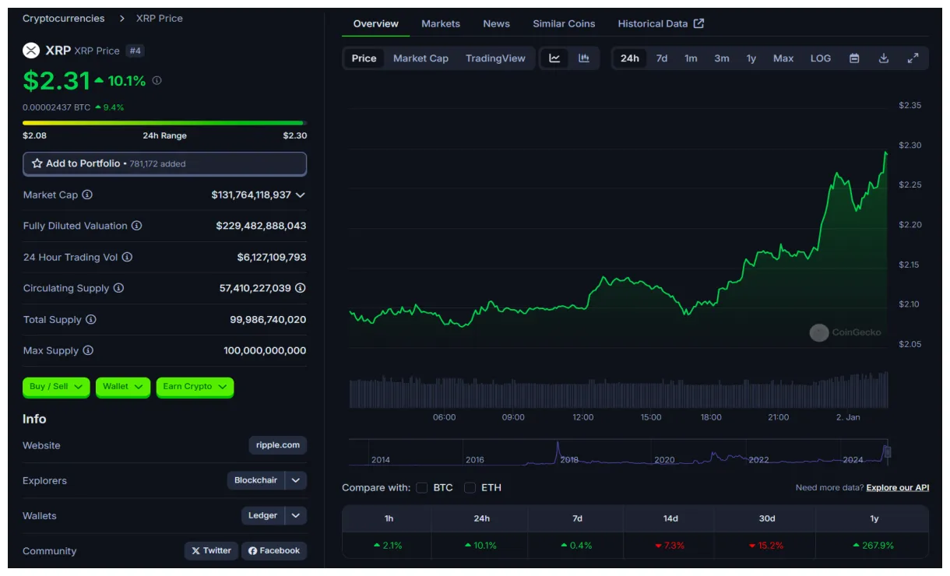Open the Explorers dropdown next to Blockchair

tap(295, 480)
